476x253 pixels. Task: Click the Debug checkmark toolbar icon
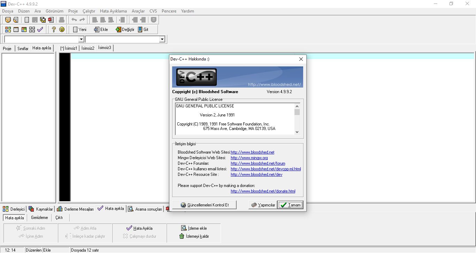pyautogui.click(x=40, y=30)
